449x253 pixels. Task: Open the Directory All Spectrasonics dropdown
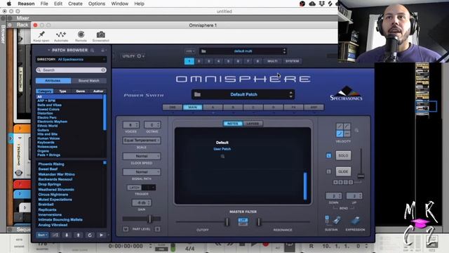pyautogui.click(x=71, y=59)
